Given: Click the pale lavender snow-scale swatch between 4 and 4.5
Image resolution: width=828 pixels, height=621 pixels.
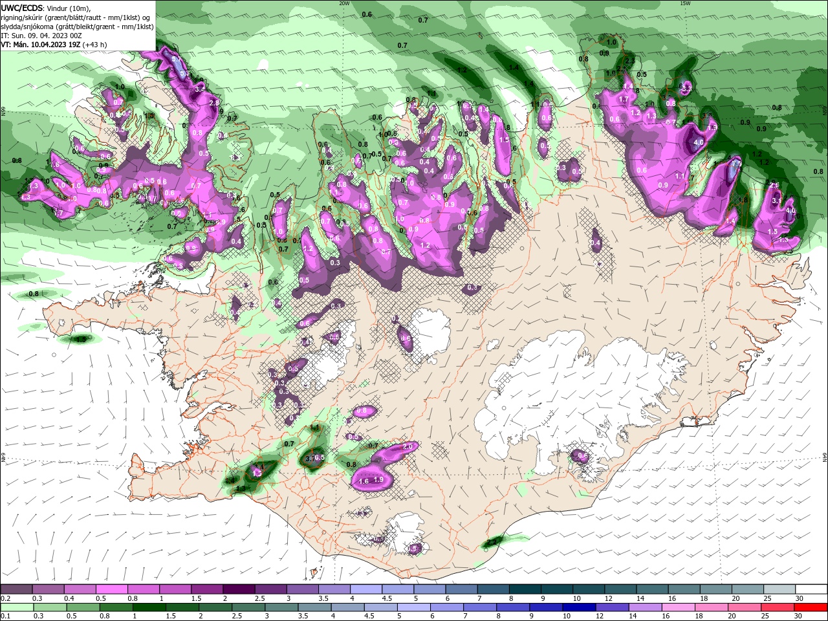Looking at the screenshot, I should point(365,589).
